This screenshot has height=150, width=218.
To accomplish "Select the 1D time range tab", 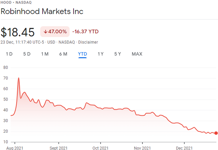I will coord(10,54).
